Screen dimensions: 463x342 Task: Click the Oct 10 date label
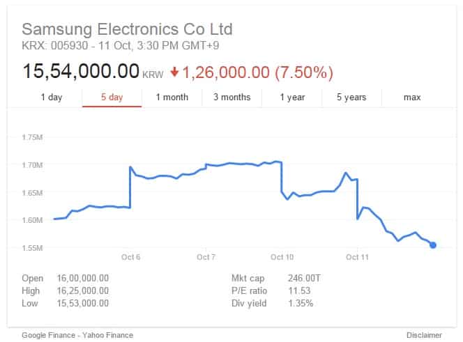[x=282, y=257]
